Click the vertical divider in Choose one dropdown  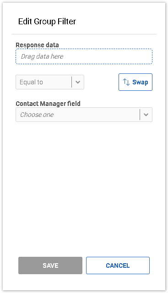click(x=140, y=115)
